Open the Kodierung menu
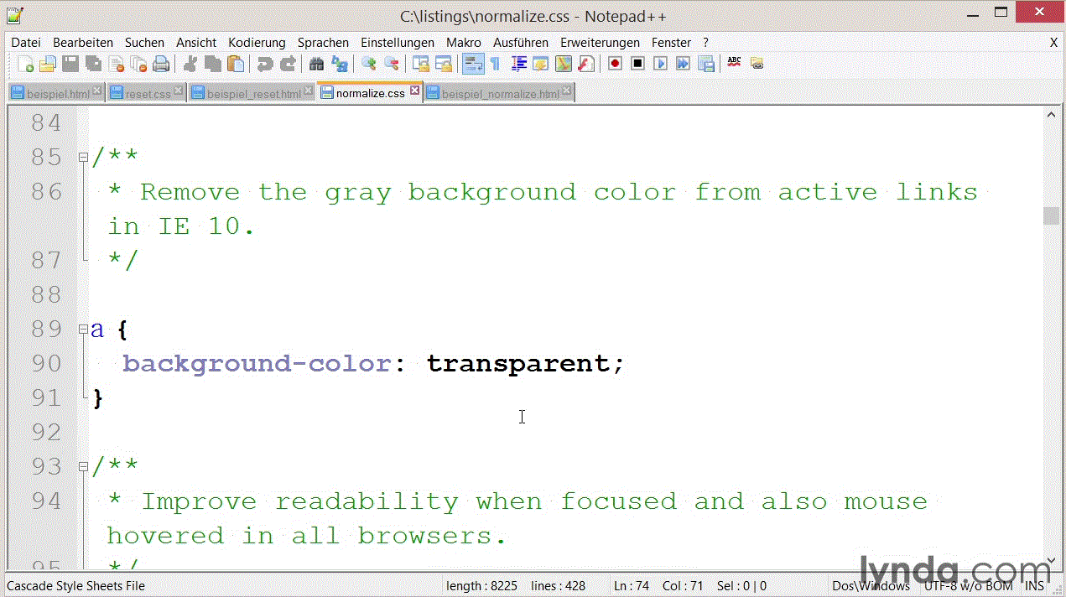Screen dimensions: 1066x597 (x=257, y=42)
